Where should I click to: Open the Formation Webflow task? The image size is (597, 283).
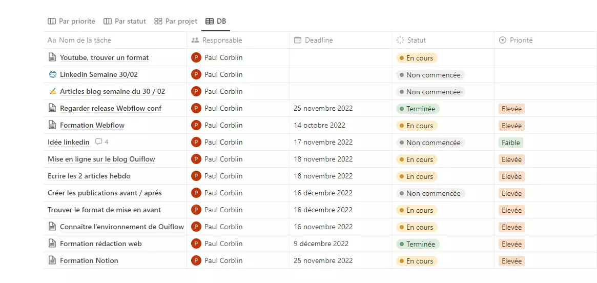92,125
